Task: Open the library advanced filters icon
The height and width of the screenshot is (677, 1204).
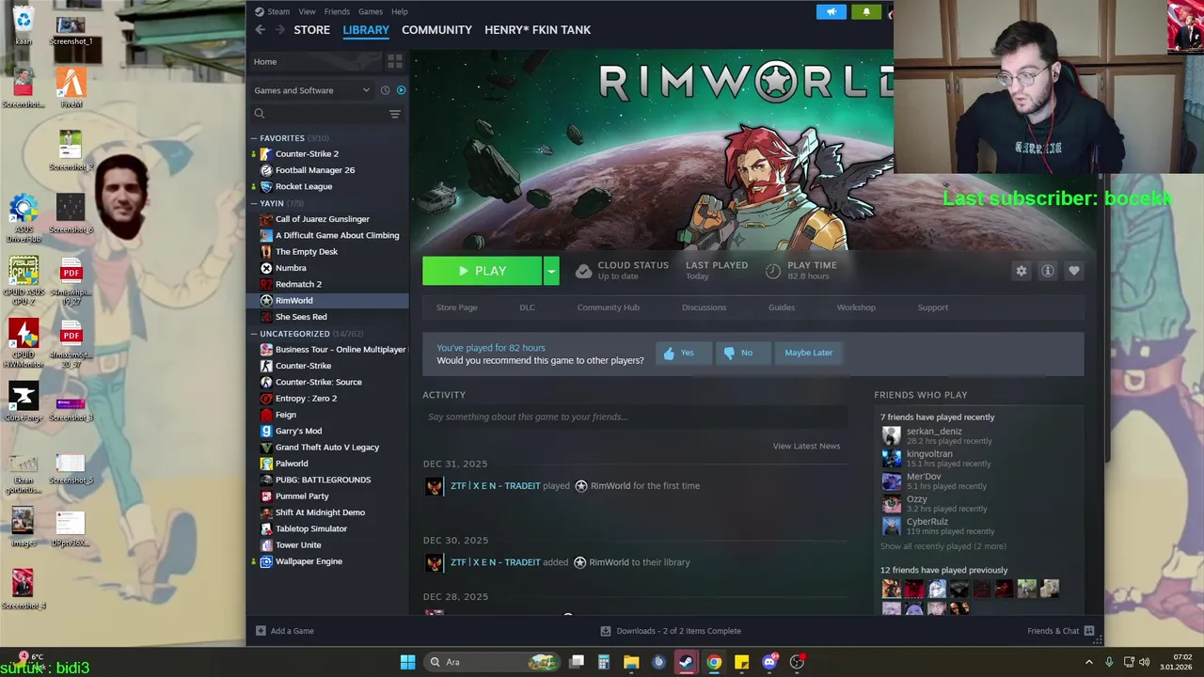Action: [395, 114]
